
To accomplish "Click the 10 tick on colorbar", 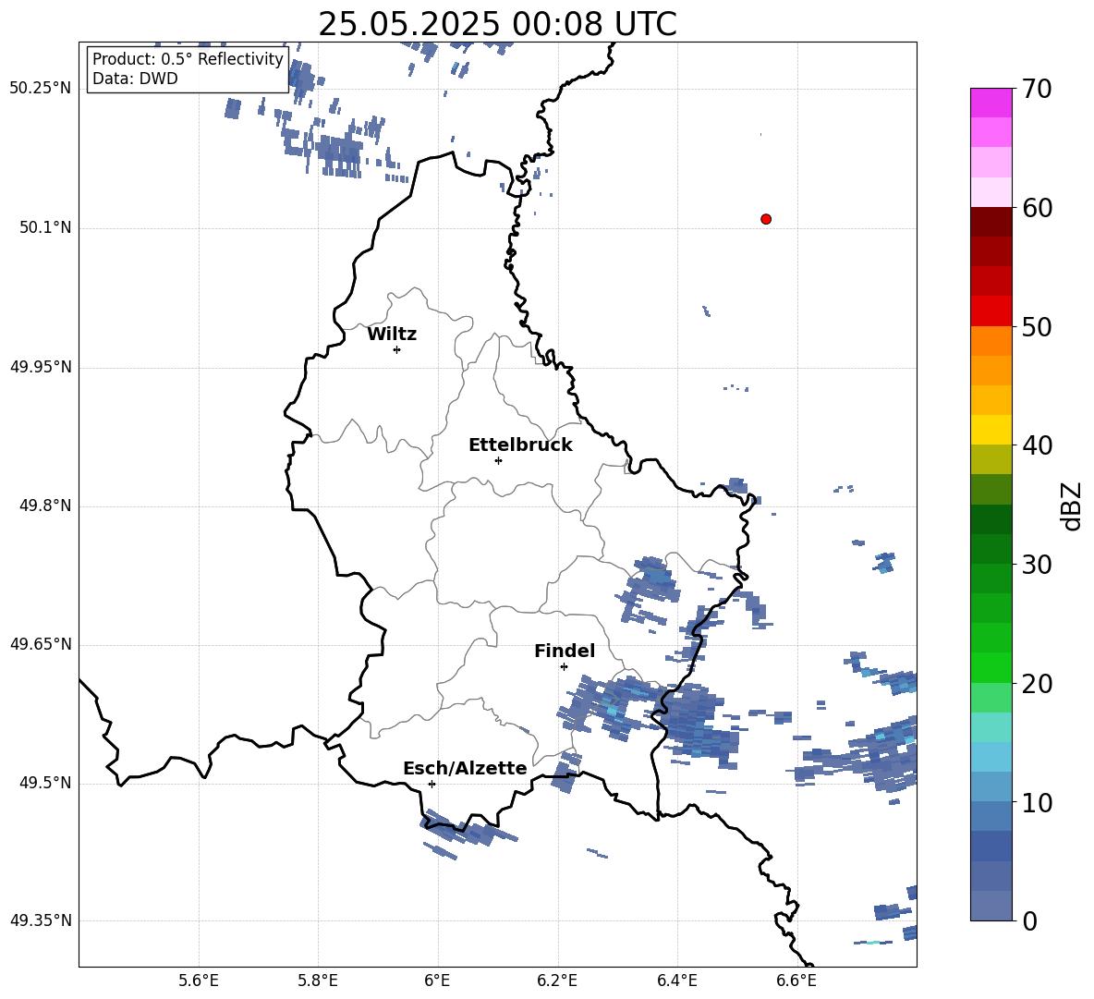I will tap(1037, 802).
